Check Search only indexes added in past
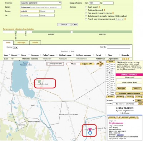The image size is (143, 141). [86, 19]
